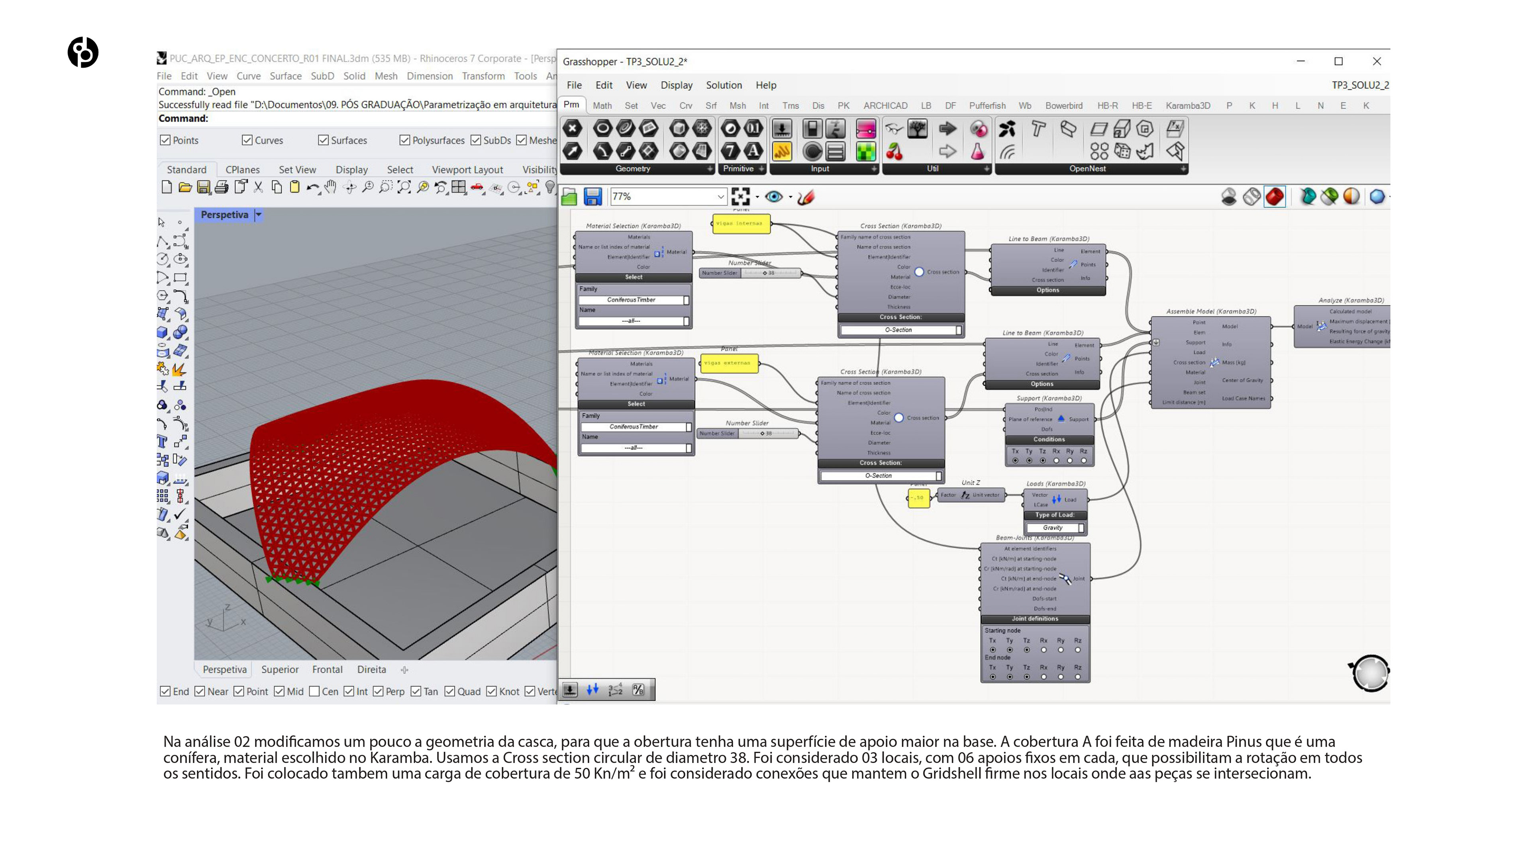The height and width of the screenshot is (860, 1530).
Task: Open the Solution menu in Grasshopper
Action: (724, 85)
